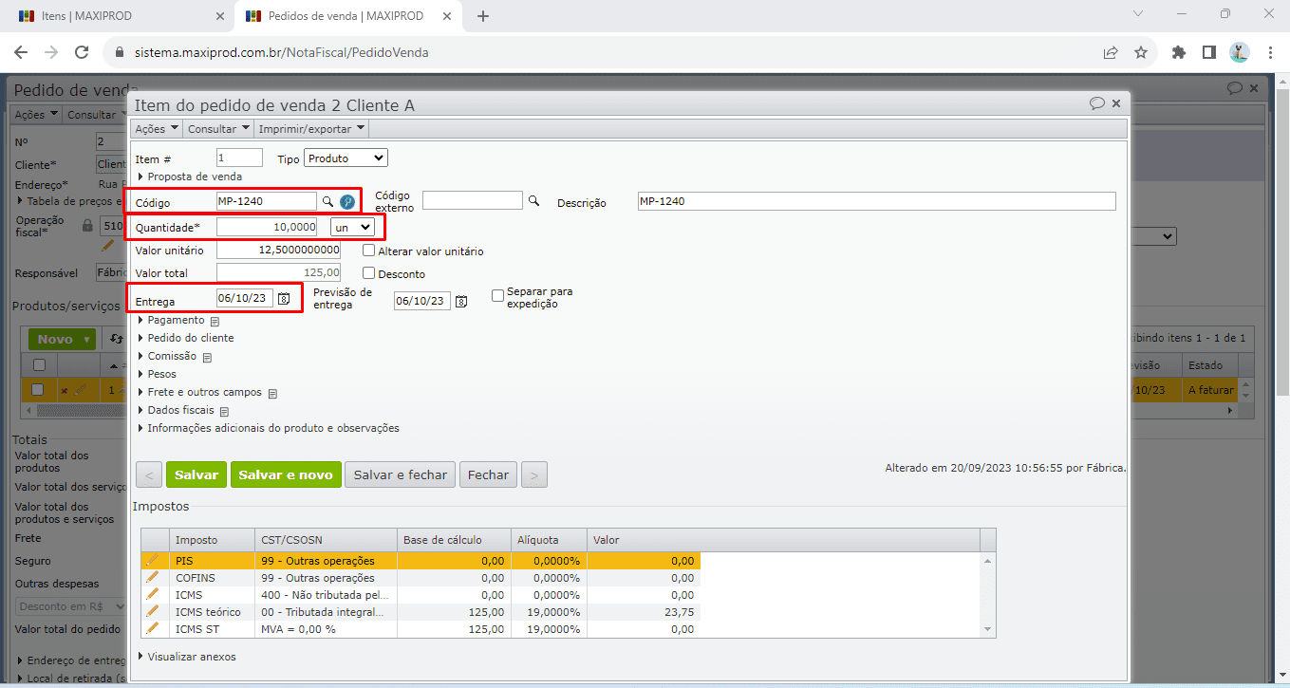Click the red delete x on the product row
Screen dimensions: 1290x688
coord(64,390)
